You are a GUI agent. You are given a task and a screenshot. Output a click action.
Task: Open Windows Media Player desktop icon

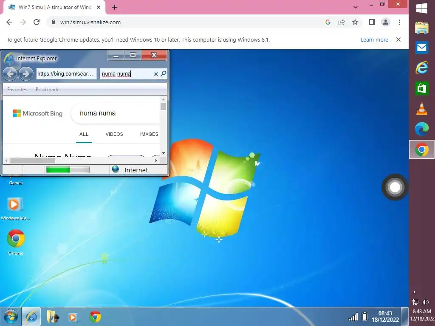coord(15,209)
